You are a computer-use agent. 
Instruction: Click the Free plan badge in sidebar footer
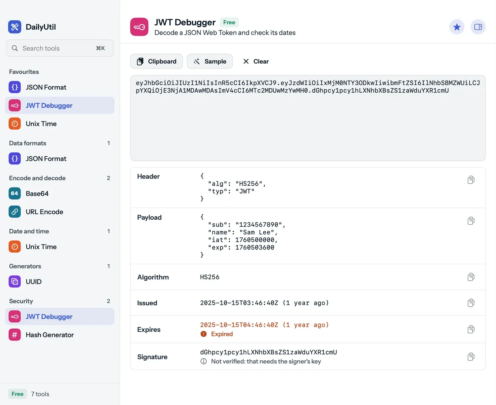coord(17,394)
